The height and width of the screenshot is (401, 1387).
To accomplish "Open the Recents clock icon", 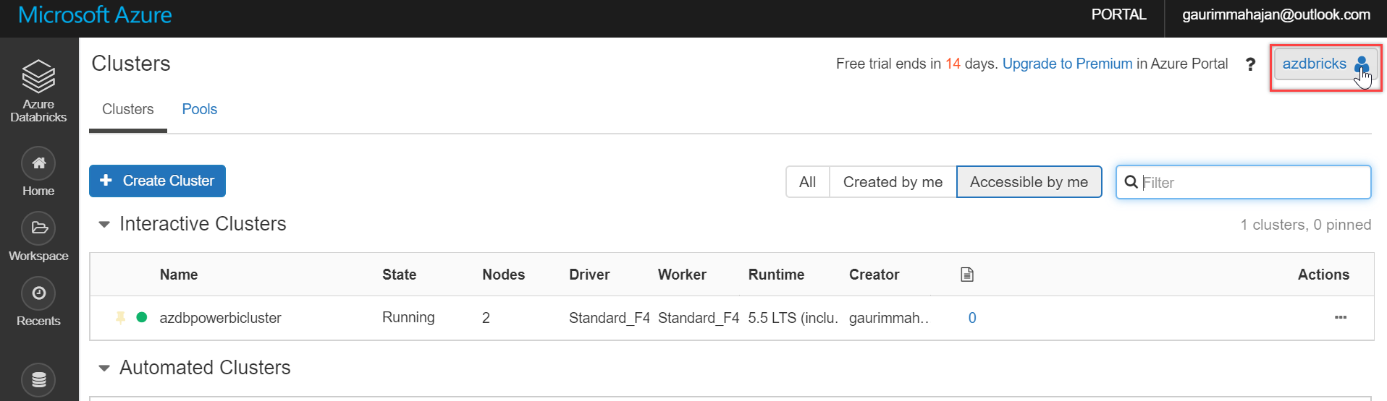I will pyautogui.click(x=38, y=293).
